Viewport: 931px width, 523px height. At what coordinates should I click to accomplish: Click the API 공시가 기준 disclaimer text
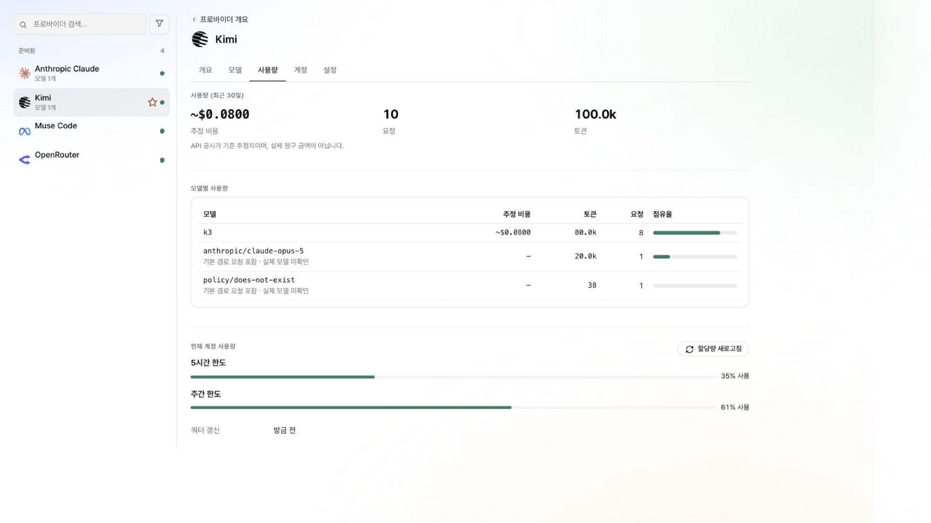(267, 146)
